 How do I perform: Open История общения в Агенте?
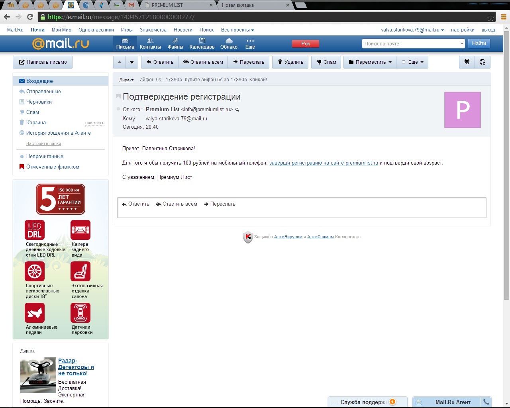click(x=58, y=133)
